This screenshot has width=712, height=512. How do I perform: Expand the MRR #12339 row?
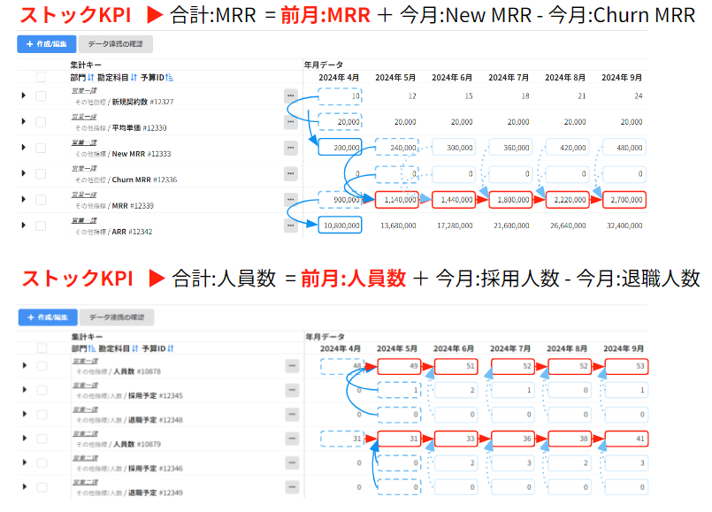pos(24,199)
